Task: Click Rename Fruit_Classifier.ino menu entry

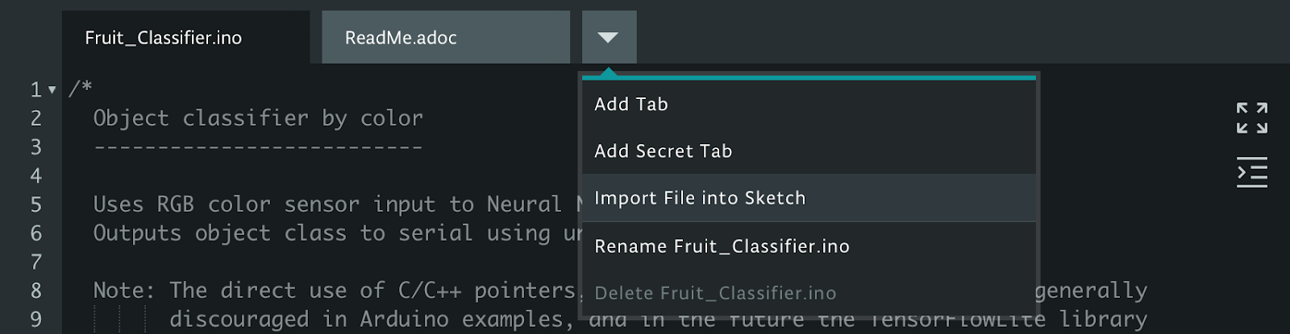Action: [809, 246]
